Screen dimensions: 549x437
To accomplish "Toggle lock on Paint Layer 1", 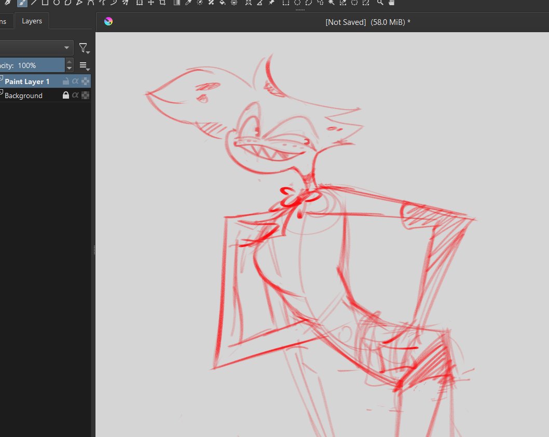I will [65, 81].
